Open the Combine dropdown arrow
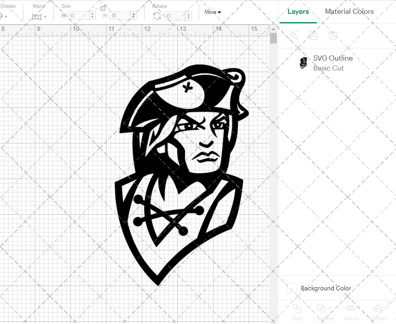Viewport: 396px width, 324px height. tap(330, 308)
